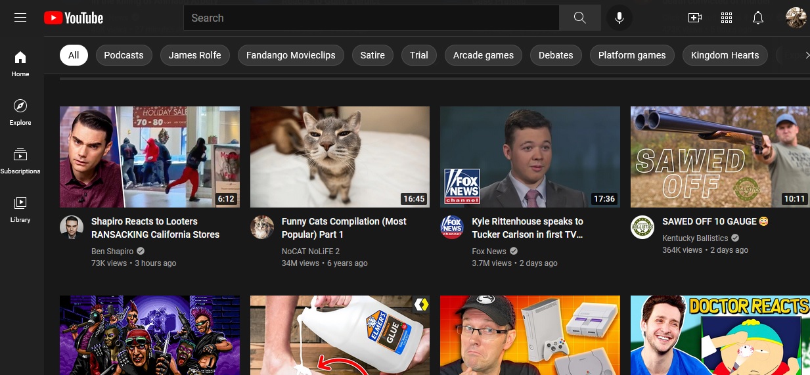Start voice search with microphone icon
This screenshot has width=810, height=375.
pyautogui.click(x=619, y=18)
